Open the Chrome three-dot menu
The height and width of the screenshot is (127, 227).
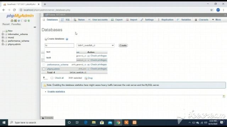[x=223, y=10]
